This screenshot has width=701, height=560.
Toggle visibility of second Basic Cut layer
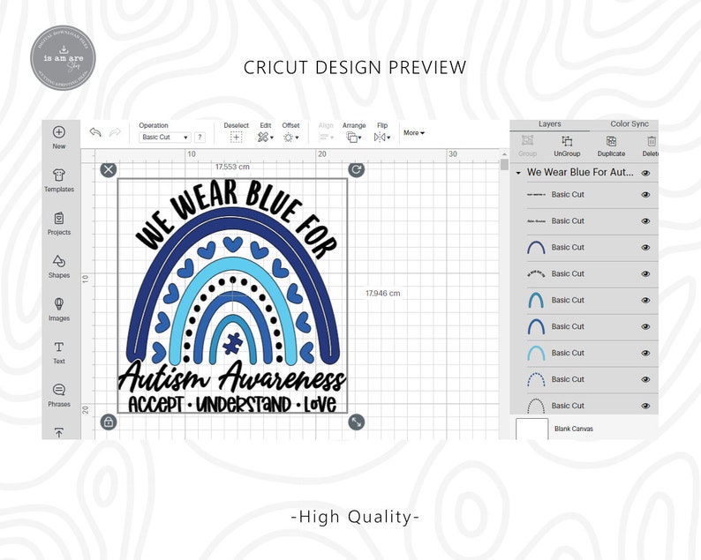click(645, 221)
